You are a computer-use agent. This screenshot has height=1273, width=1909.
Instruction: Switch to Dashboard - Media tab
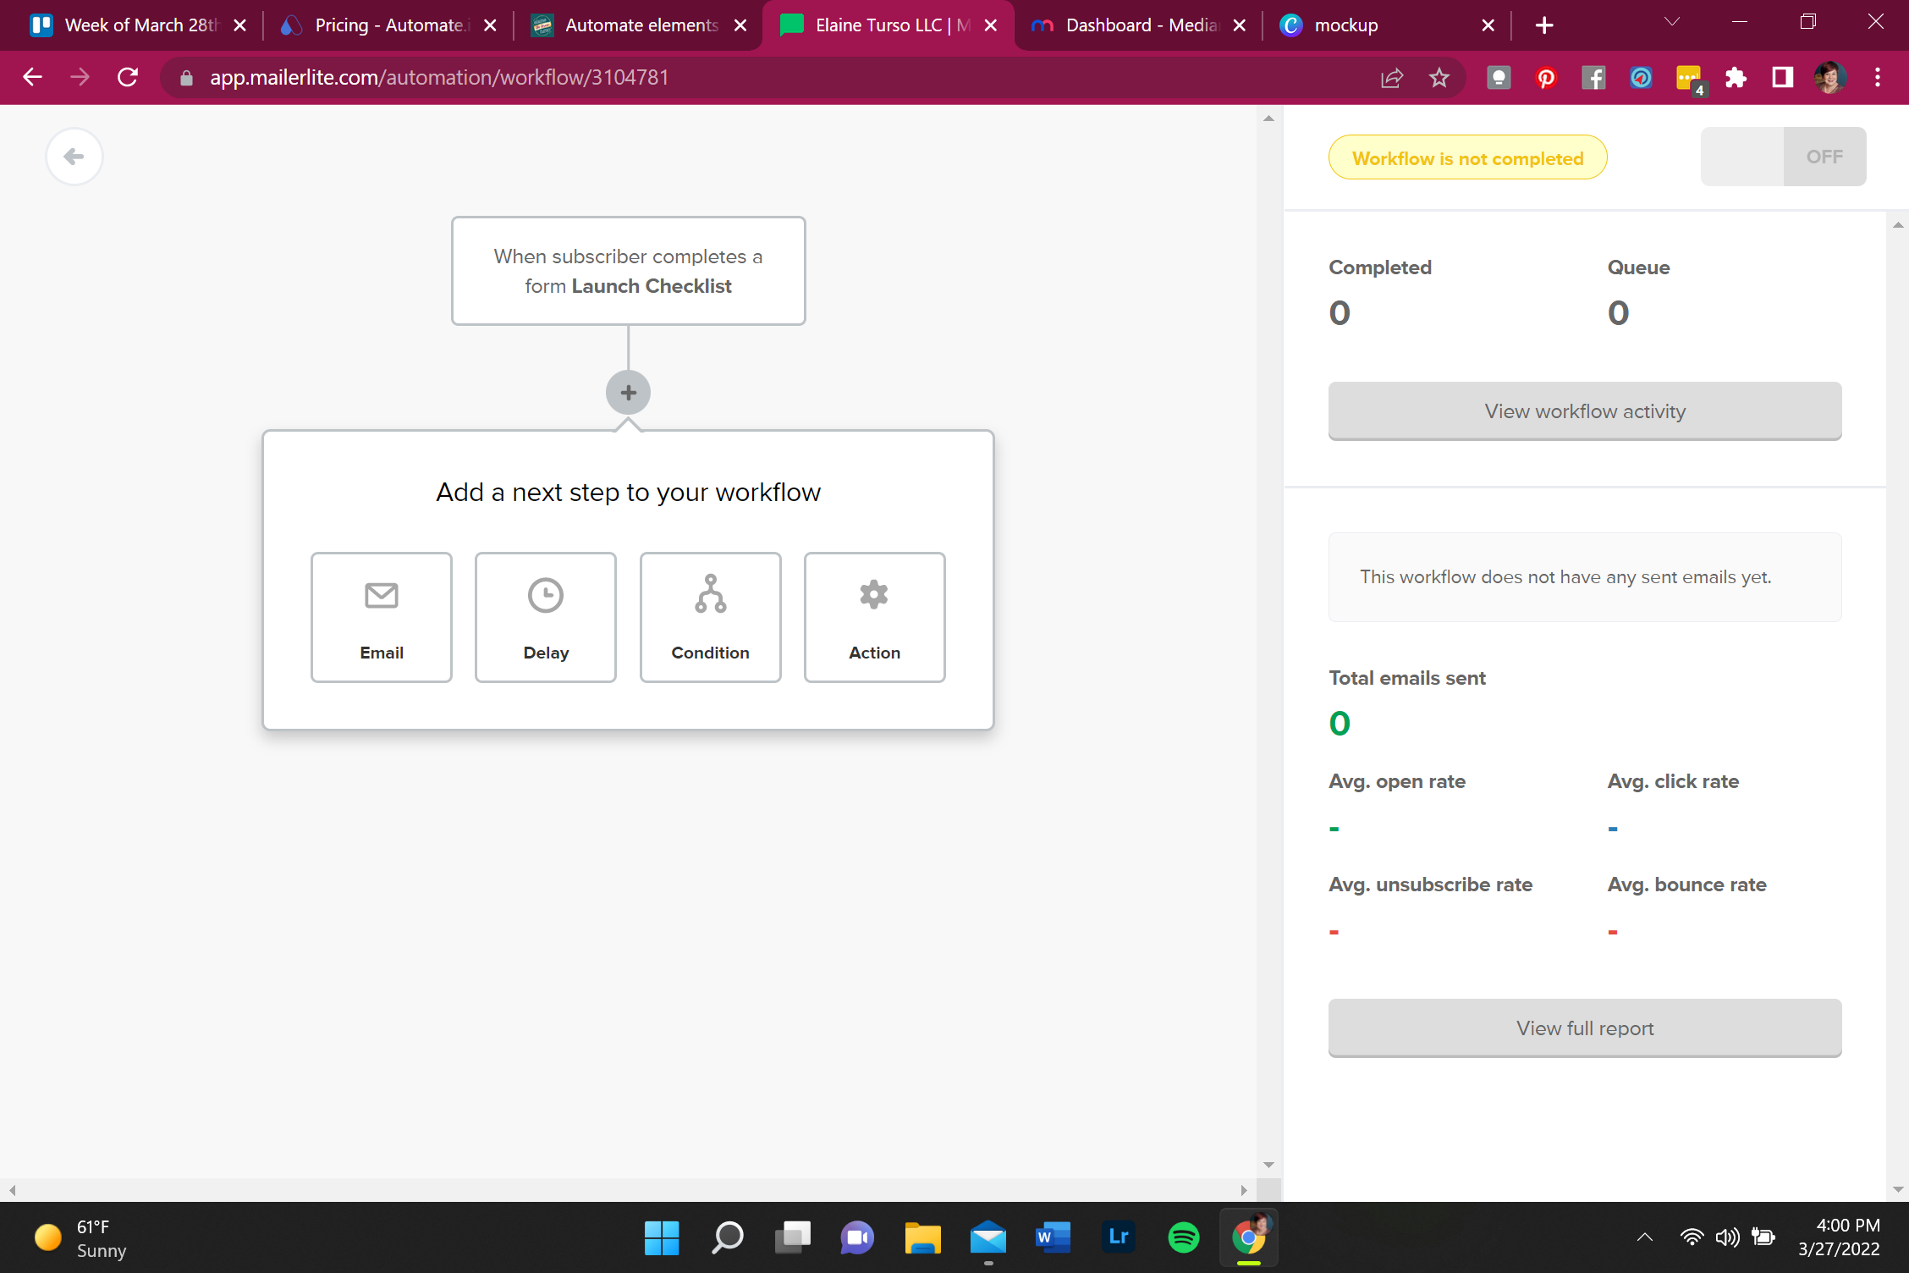click(x=1140, y=25)
